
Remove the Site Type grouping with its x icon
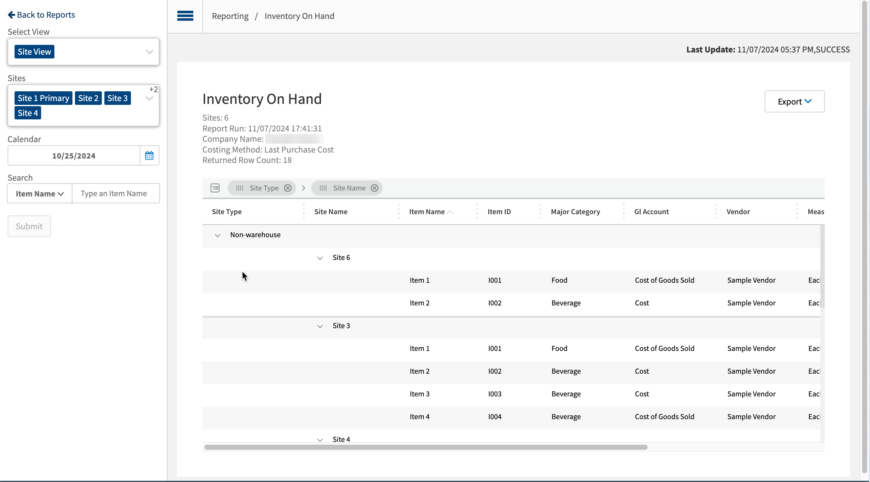tap(287, 188)
